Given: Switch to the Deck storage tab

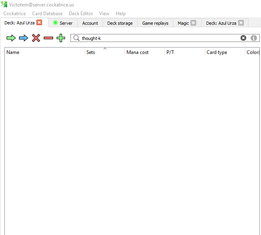Looking at the screenshot, I should (x=120, y=23).
